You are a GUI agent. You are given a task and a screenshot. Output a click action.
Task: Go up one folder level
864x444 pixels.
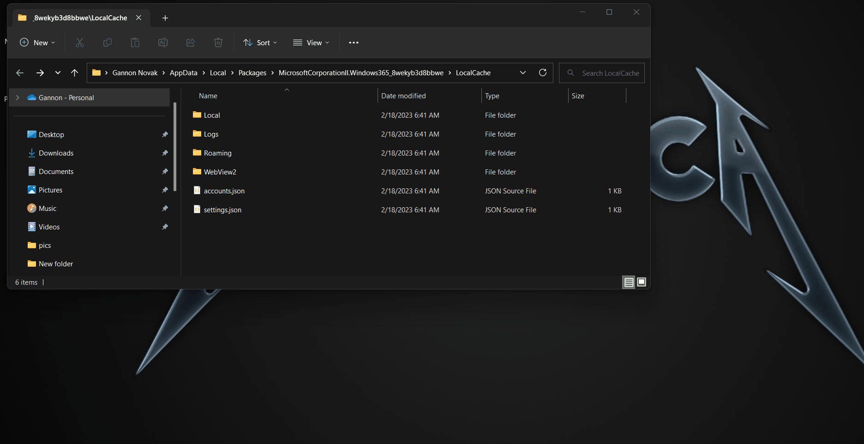coord(74,72)
